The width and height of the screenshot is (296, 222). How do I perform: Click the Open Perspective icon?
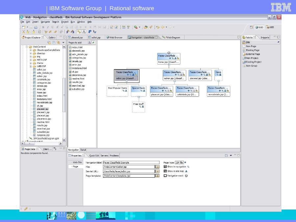[251, 27]
